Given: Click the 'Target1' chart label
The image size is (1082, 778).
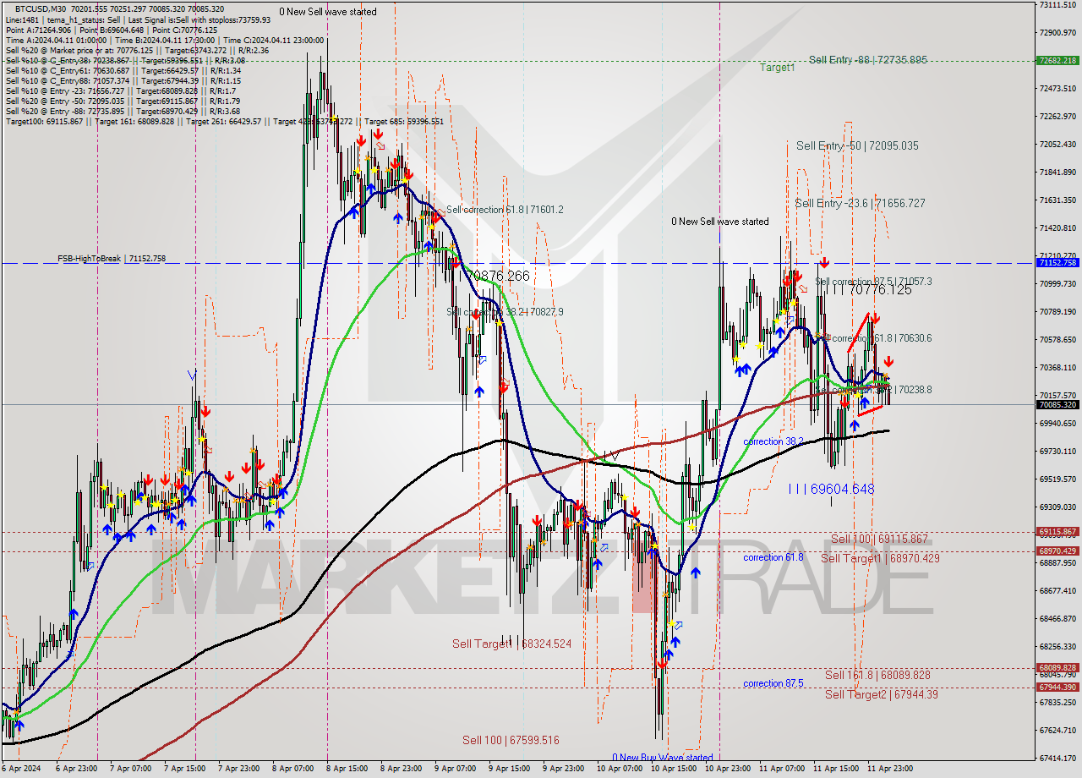Looking at the screenshot, I should [x=777, y=67].
